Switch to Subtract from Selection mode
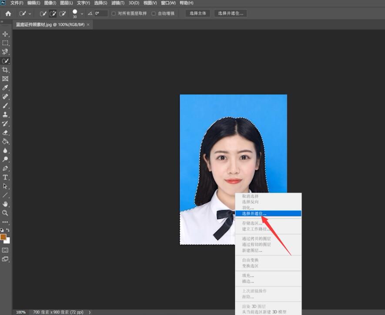Image resolution: width=385 pixels, height=315 pixels. [x=63, y=13]
